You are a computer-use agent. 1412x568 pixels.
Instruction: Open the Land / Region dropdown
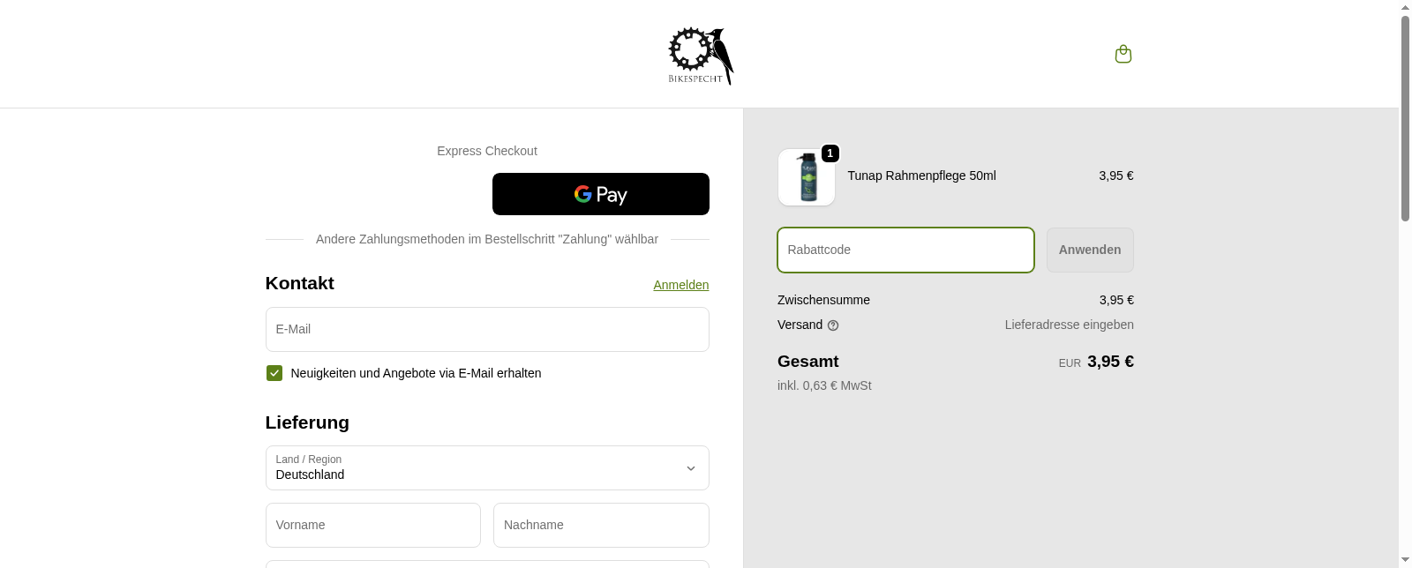click(x=487, y=467)
